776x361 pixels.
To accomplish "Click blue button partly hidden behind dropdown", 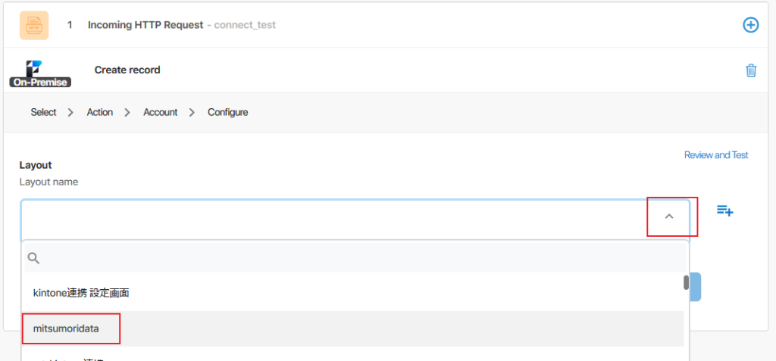I will point(695,288).
